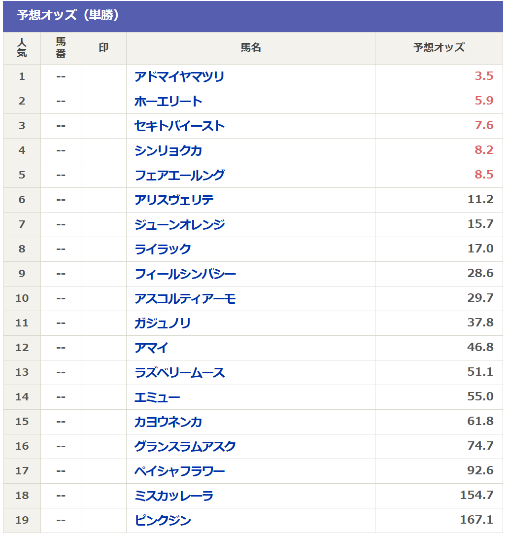The height and width of the screenshot is (536, 507).
Task: Click the ミスカッレーラ link
Action: point(174,496)
